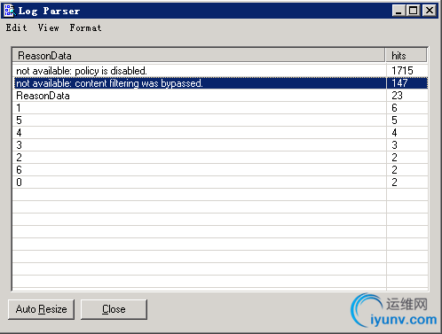
Task: Click the Log Parser title bar icon
Action: pos(10,11)
